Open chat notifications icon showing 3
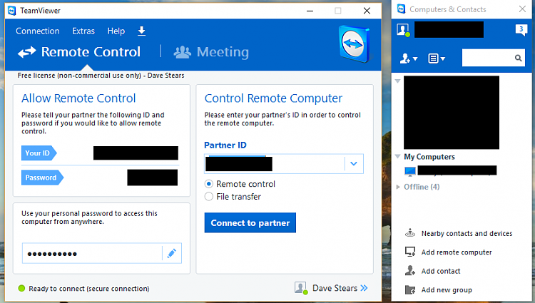The image size is (535, 303). tap(521, 30)
